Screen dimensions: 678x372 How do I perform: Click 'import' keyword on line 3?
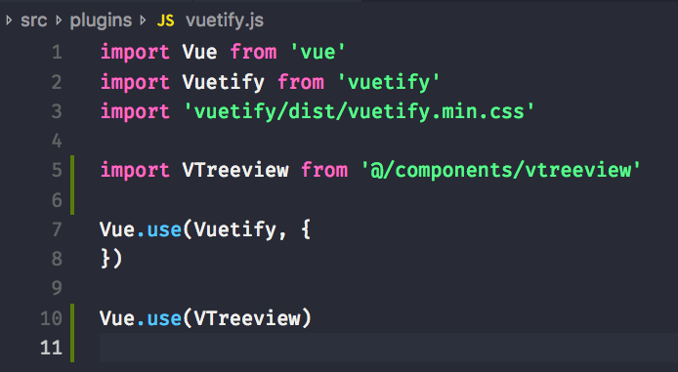point(135,111)
